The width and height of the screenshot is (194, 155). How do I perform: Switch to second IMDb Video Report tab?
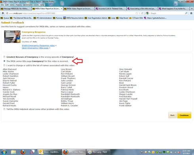pos(79,9)
